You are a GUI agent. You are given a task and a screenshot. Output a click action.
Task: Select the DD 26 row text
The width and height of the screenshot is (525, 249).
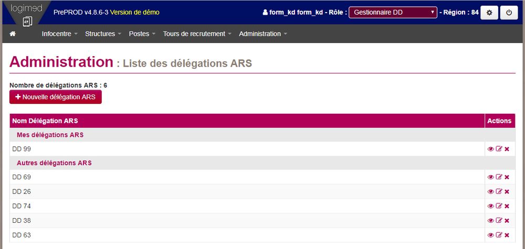(22, 191)
